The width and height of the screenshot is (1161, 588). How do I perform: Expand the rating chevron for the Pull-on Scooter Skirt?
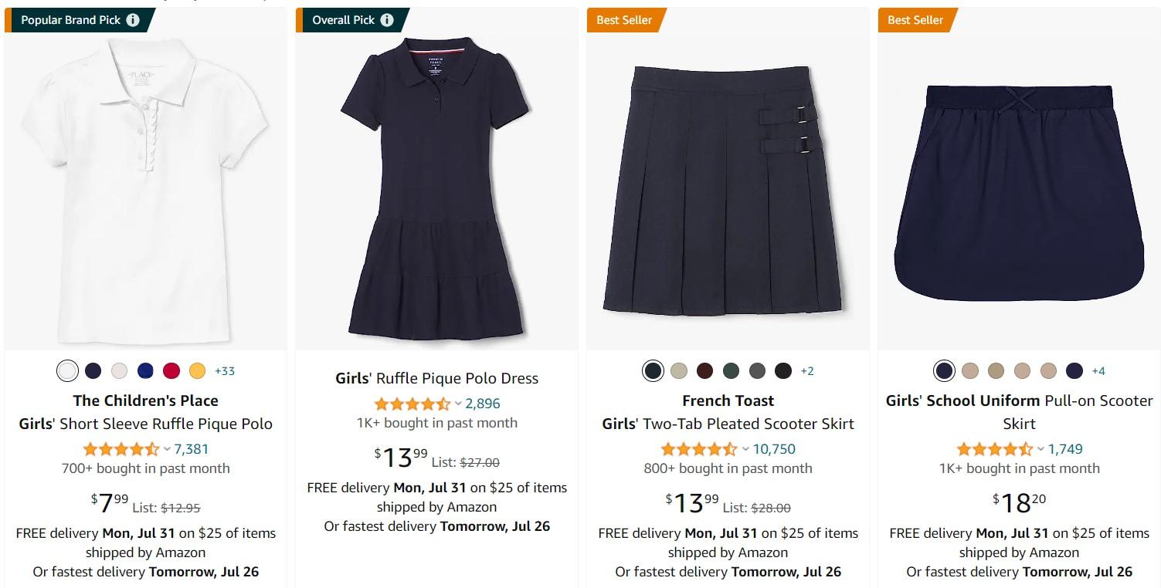[1040, 449]
